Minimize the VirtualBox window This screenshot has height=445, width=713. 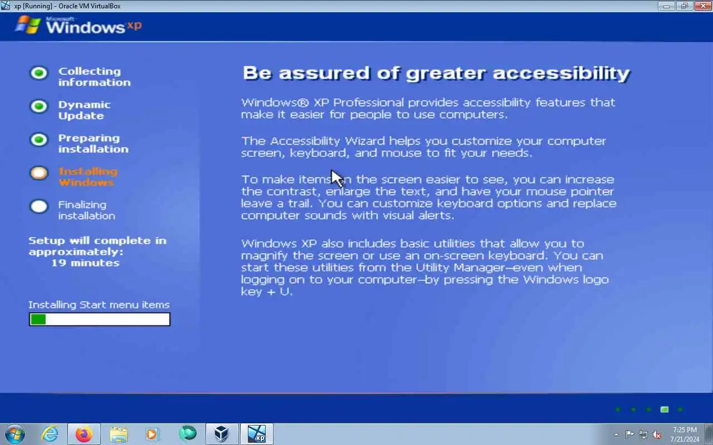pyautogui.click(x=666, y=6)
